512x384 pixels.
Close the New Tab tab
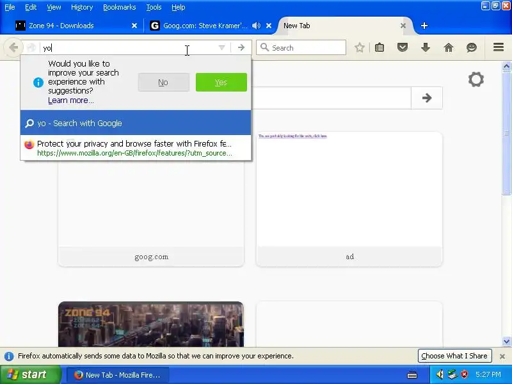(x=403, y=26)
